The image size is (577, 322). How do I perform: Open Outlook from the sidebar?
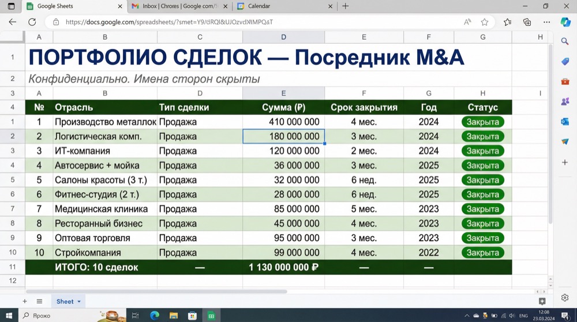click(x=565, y=121)
